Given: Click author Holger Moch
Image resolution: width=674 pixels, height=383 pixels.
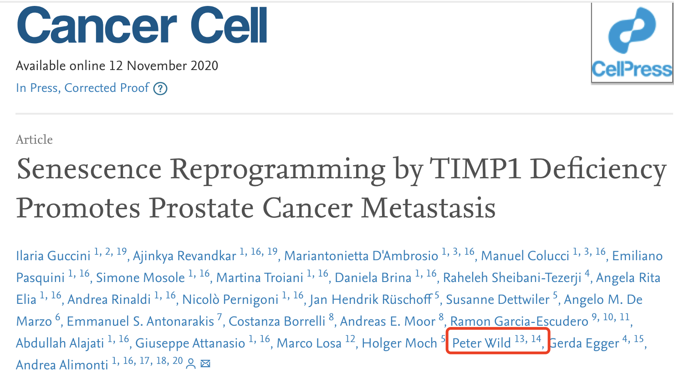Looking at the screenshot, I should tap(399, 343).
